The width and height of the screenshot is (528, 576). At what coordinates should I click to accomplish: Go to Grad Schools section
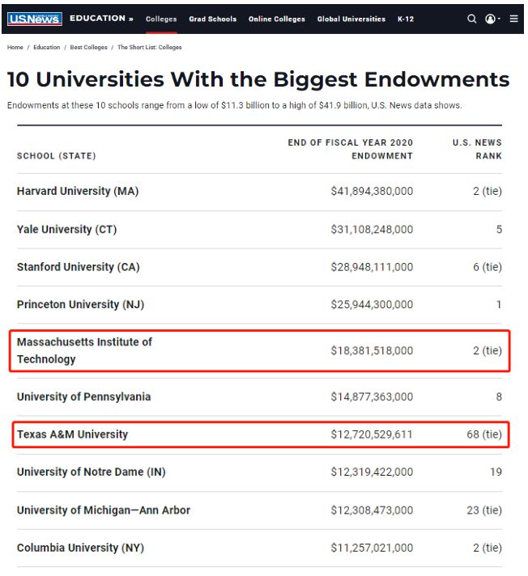212,19
